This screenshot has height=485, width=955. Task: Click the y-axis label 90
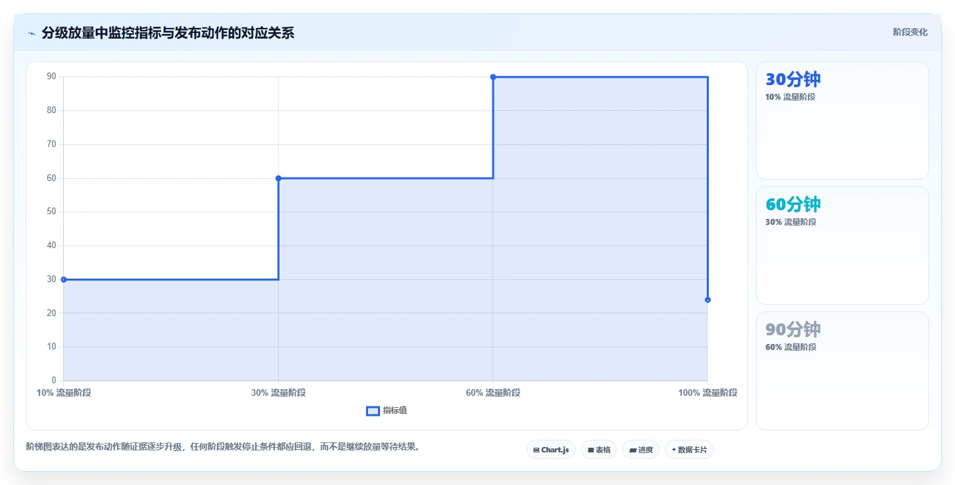pos(51,77)
